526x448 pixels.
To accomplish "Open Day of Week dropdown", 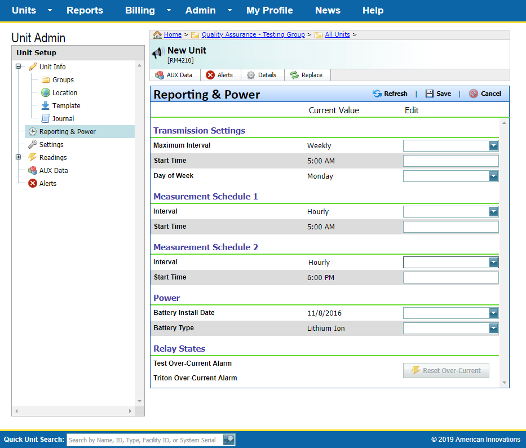I will 493,176.
